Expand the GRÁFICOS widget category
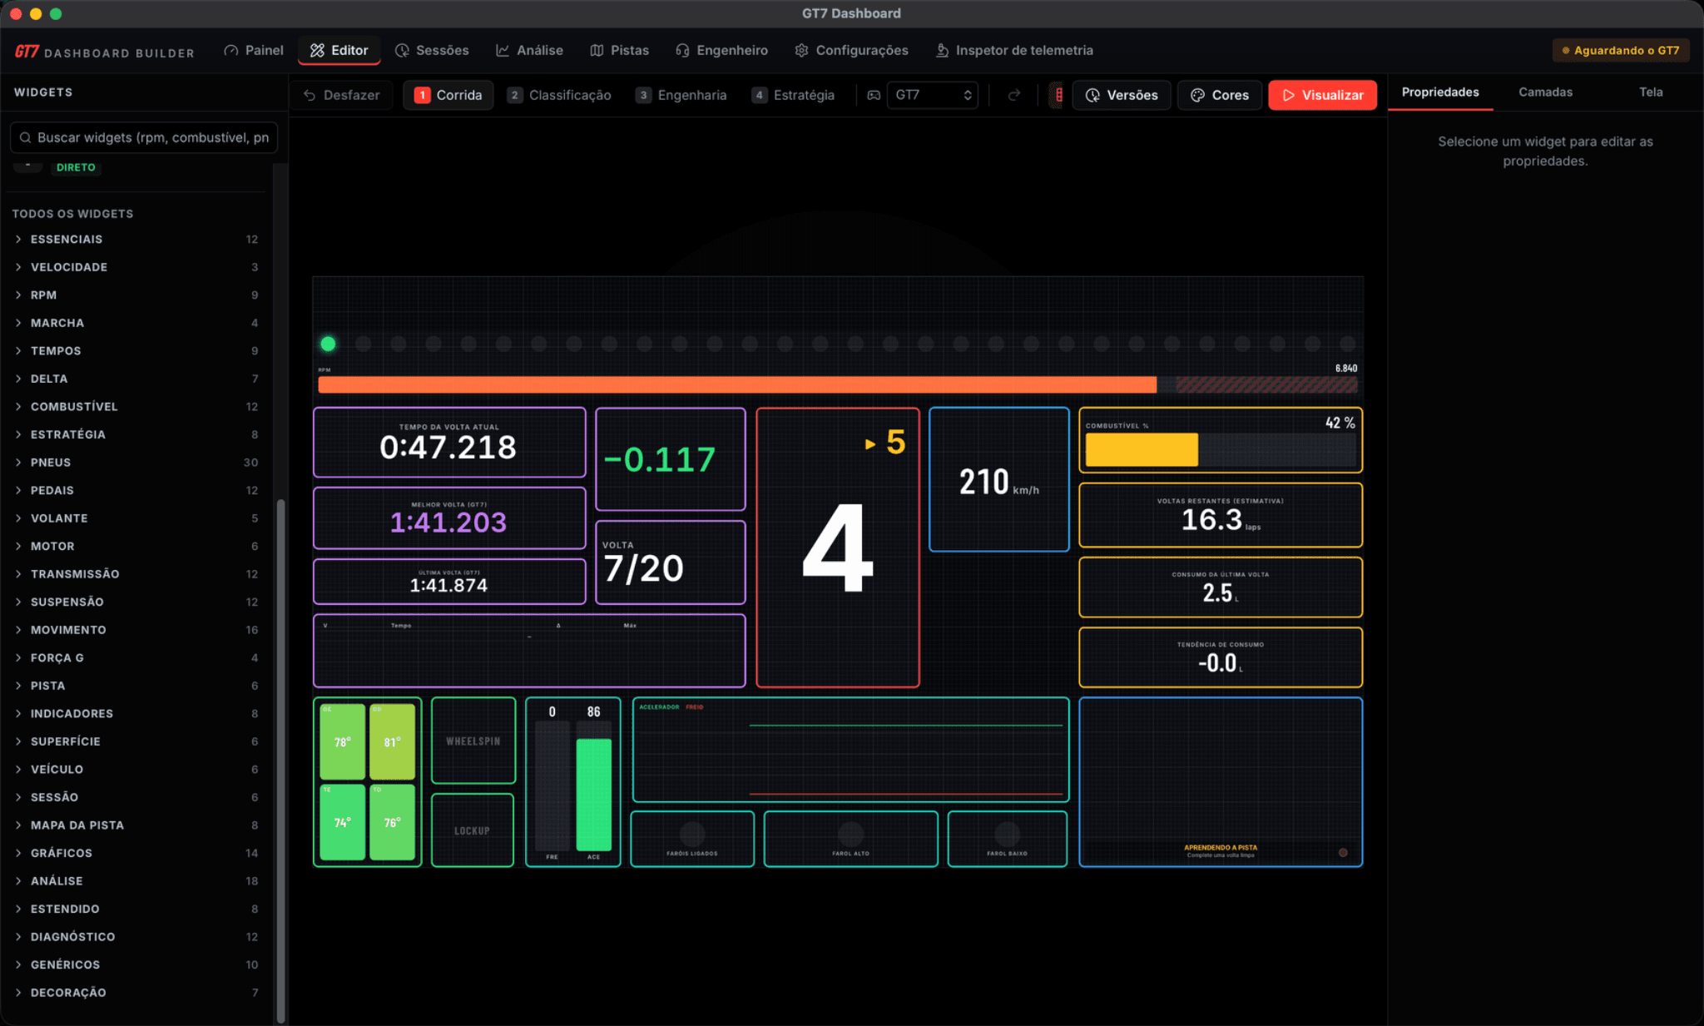The width and height of the screenshot is (1704, 1026). [x=136, y=853]
